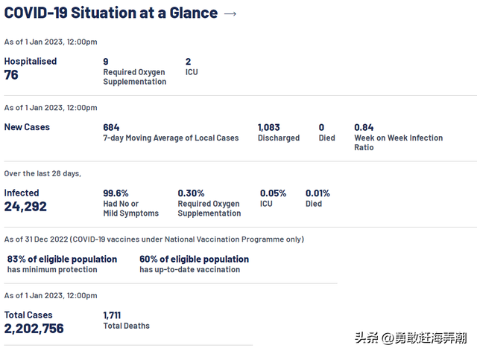Screen dimensions: 477x354
Task: Click the 0 Died figure
Action: [321, 127]
